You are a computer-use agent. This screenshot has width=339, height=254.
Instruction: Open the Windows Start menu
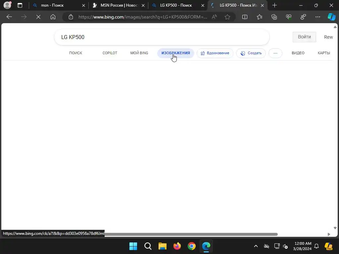point(133,246)
